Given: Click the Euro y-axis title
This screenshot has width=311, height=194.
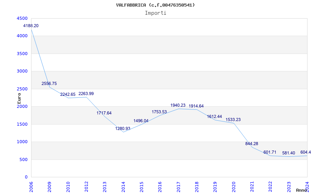Looking at the screenshot, I should point(19,99).
